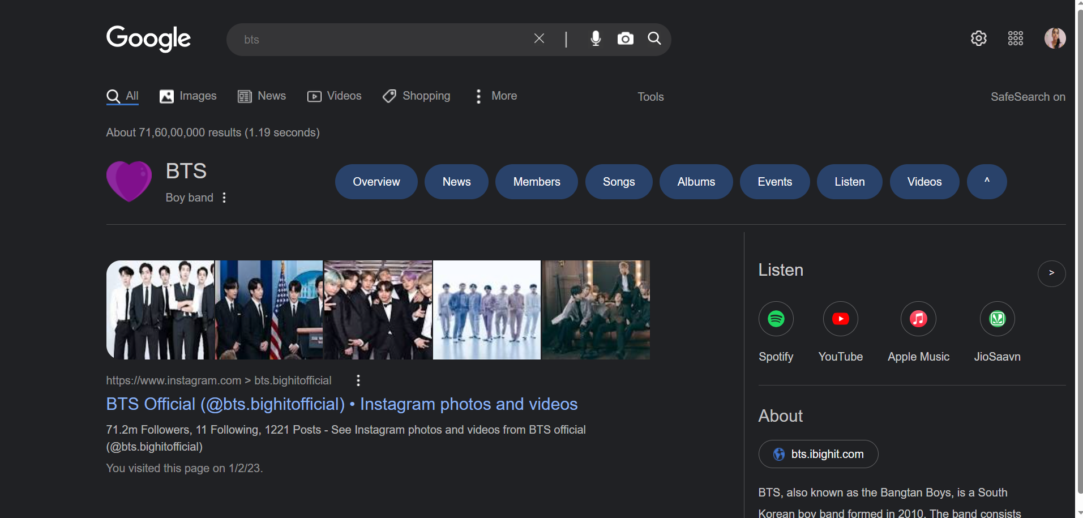The image size is (1083, 518).
Task: Open BTS on Spotify
Action: point(776,318)
